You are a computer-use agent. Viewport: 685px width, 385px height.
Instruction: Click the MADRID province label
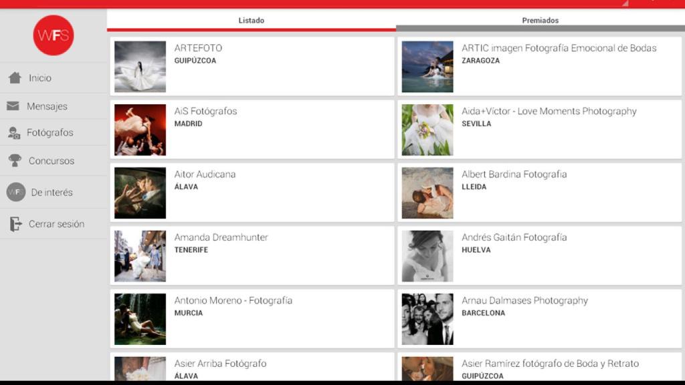click(x=188, y=124)
